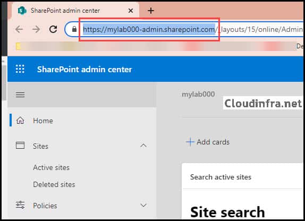The image size is (305, 221).
Task: Click the Policies sliders icon
Action: (x=20, y=205)
